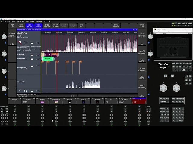Click the Cue Audio waveform clip
Viewport: 193px width, 144px height.
[83, 83]
